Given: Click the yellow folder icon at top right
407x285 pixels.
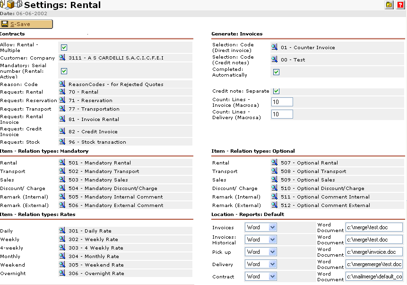Looking at the screenshot, I should [389, 5].
